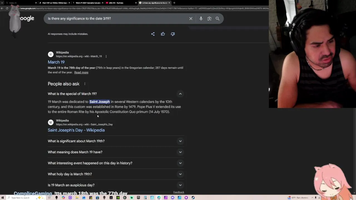Open Copilot from the taskbar
This screenshot has height=200, width=356.
[x=63, y=198]
